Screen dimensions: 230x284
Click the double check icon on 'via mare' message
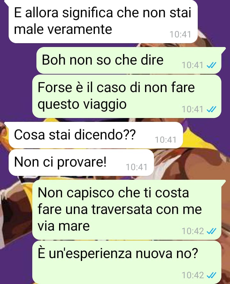(x=211, y=231)
